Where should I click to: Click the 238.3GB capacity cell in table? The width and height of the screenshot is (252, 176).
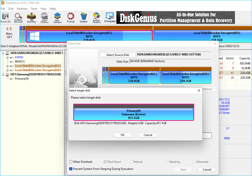pos(245,78)
